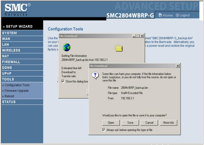
Task: Click the SMC Networks logo
Action: 18,9
